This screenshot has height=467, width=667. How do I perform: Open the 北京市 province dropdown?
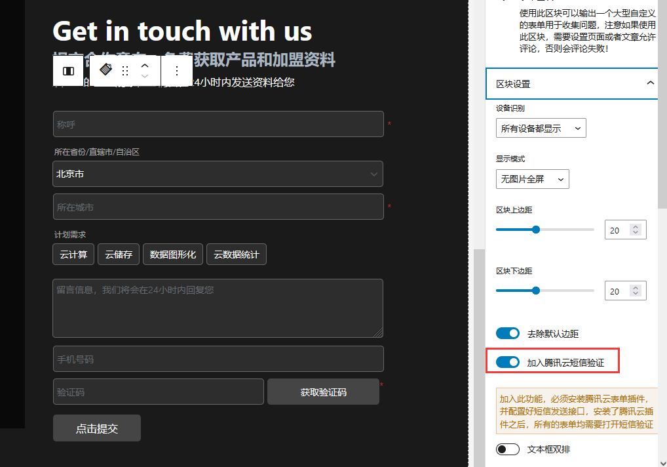tap(218, 174)
